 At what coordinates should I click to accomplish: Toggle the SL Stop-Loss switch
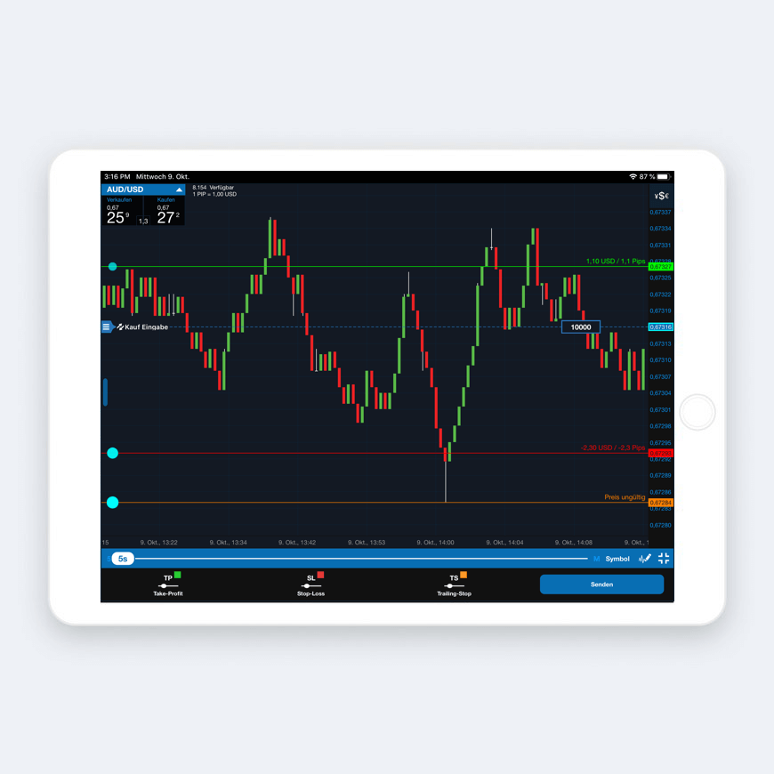tap(310, 585)
